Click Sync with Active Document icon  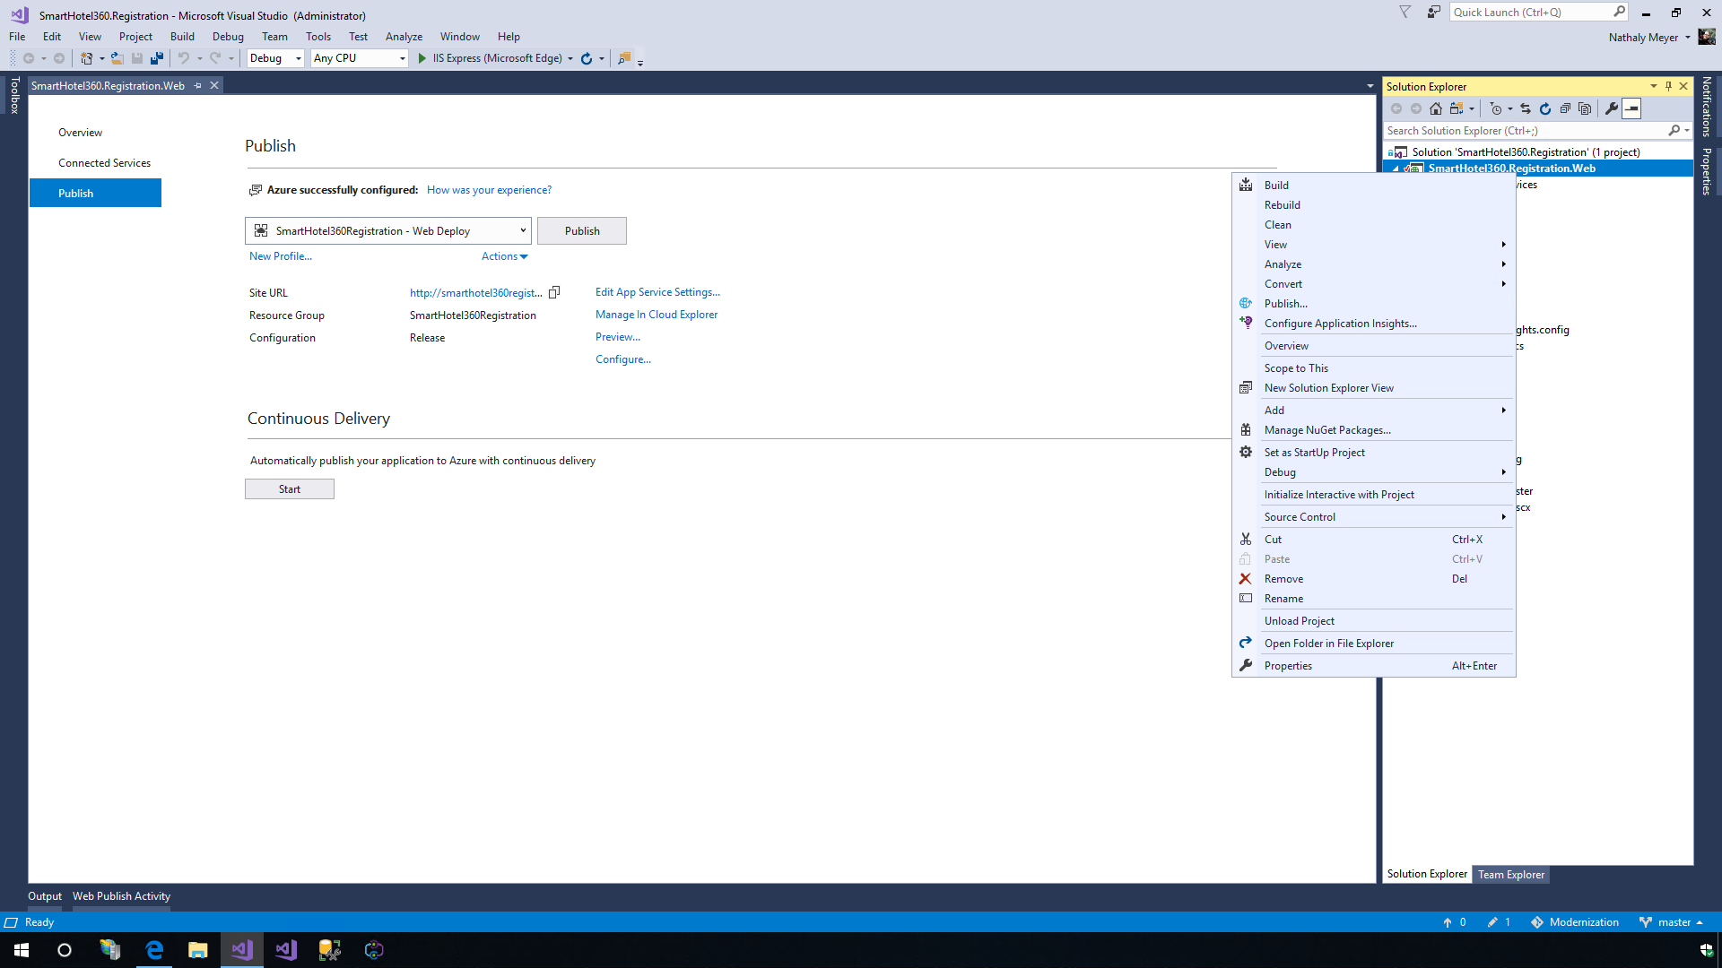pyautogui.click(x=1526, y=108)
